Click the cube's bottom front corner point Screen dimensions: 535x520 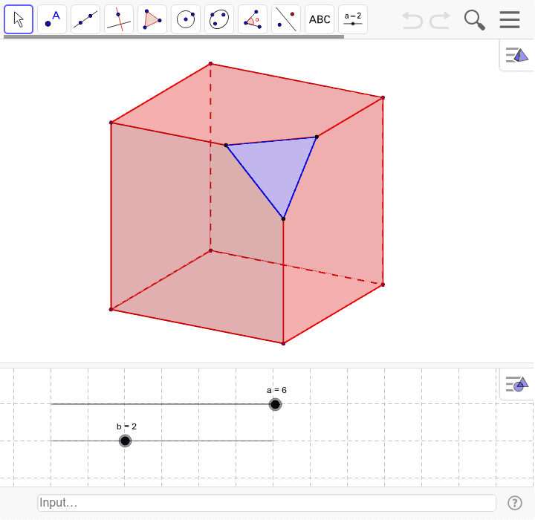click(x=283, y=344)
